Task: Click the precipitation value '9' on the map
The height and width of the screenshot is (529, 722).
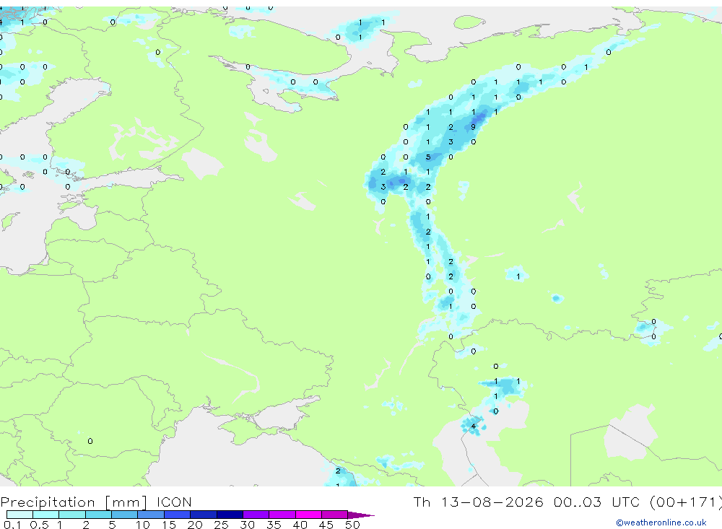Action: (473, 127)
